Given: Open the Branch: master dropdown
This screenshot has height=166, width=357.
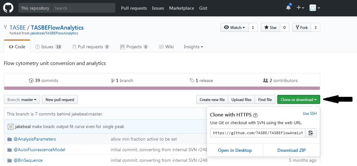Looking at the screenshot, I should click(x=22, y=99).
